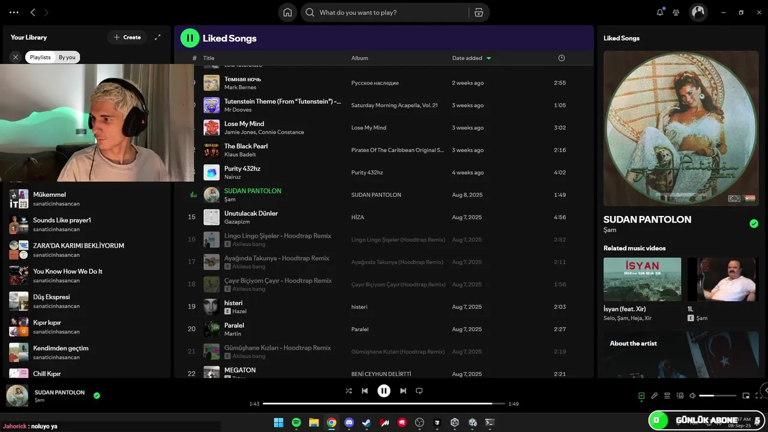Viewport: 768px width, 432px height.
Task: Open Discord from the taskbar
Action: pos(349,422)
